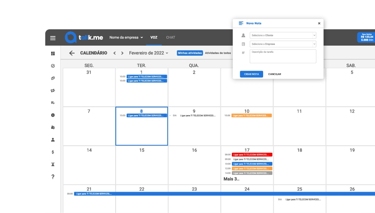Viewport: 375px width, 213px height.
Task: Click CANCELAR in the Nova Nota dialog
Action: 274,74
